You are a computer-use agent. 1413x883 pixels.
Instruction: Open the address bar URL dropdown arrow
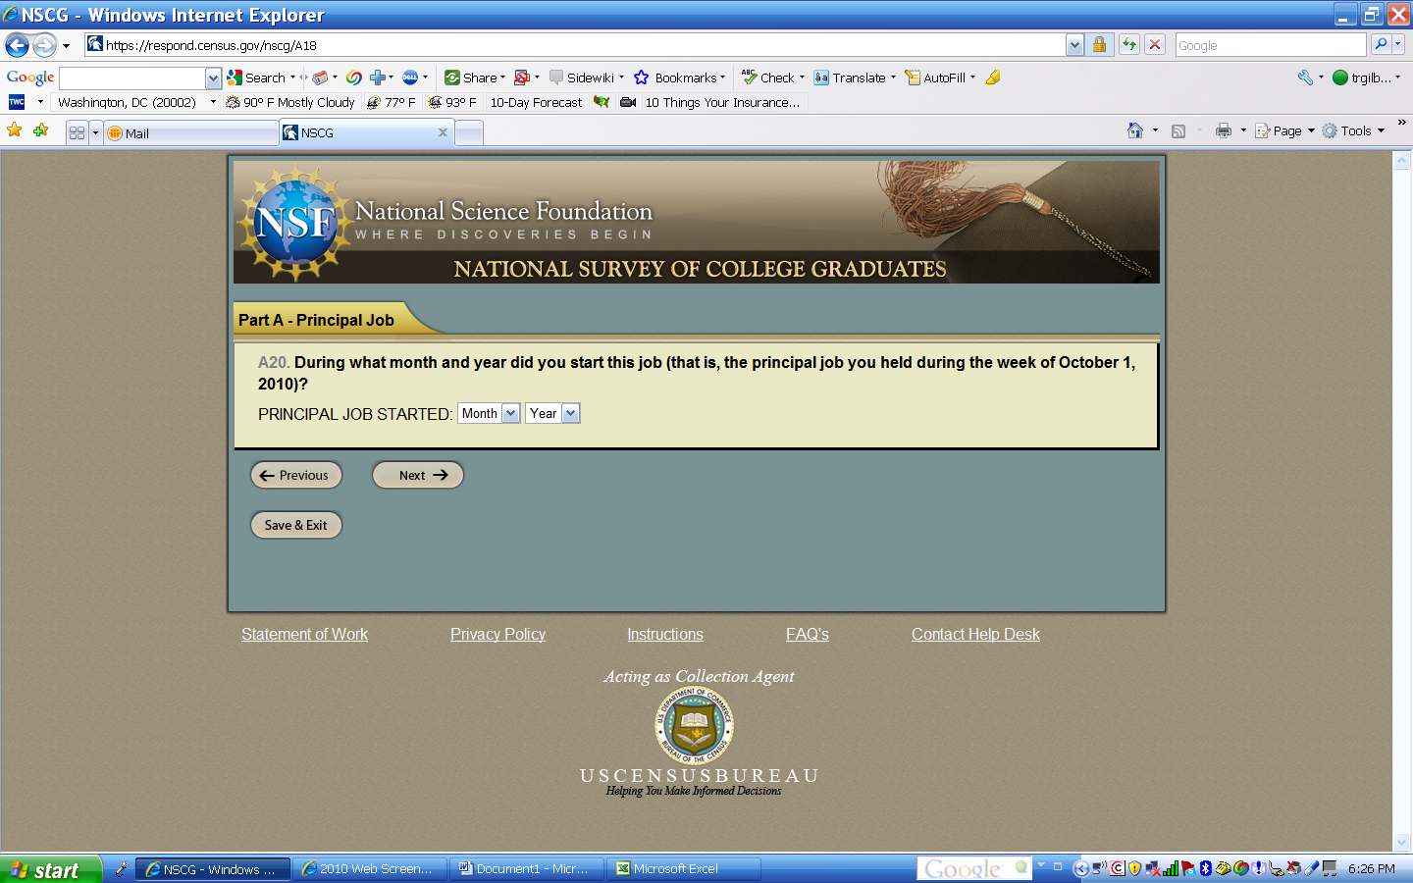(1074, 45)
